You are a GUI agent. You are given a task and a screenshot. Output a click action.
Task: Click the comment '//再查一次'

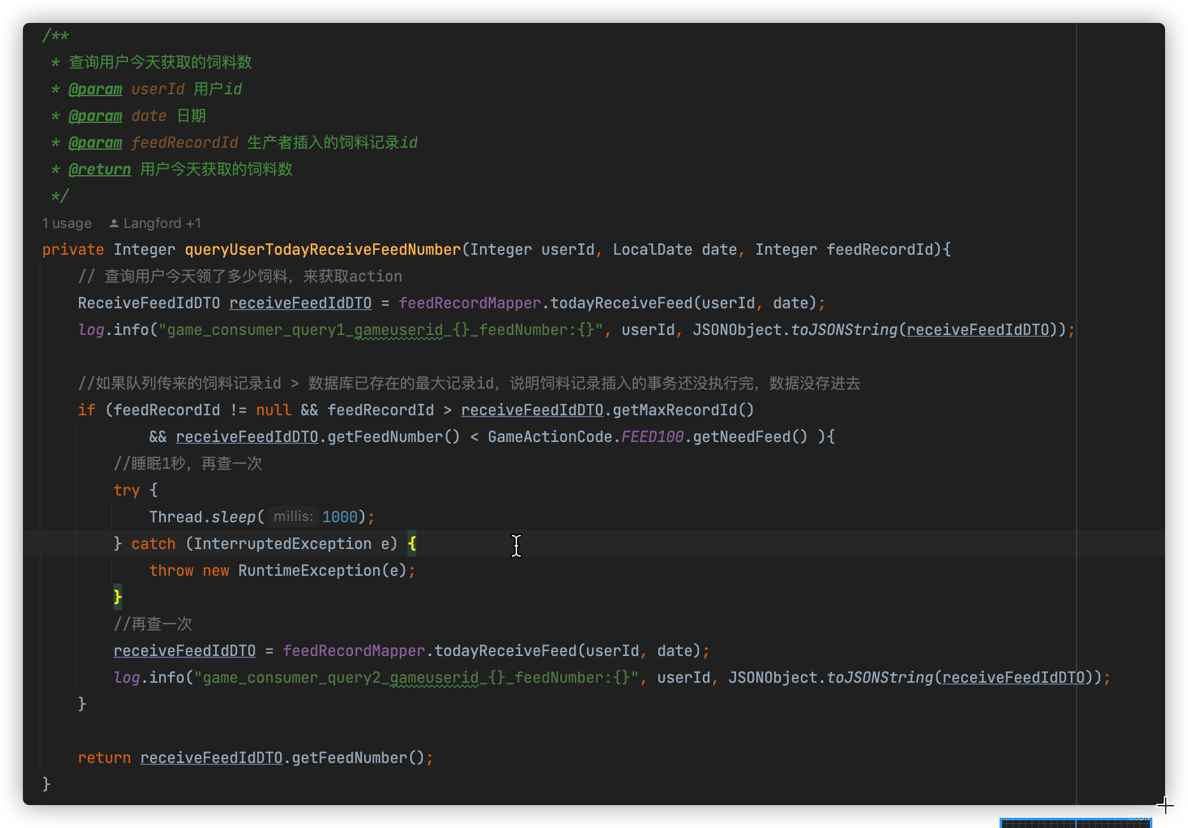[x=153, y=624]
